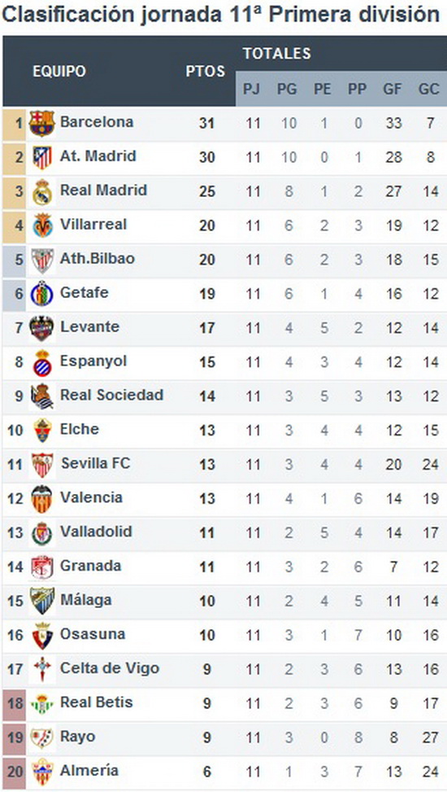Open the Real Sociedad team link
The height and width of the screenshot is (792, 447).
click(x=111, y=395)
